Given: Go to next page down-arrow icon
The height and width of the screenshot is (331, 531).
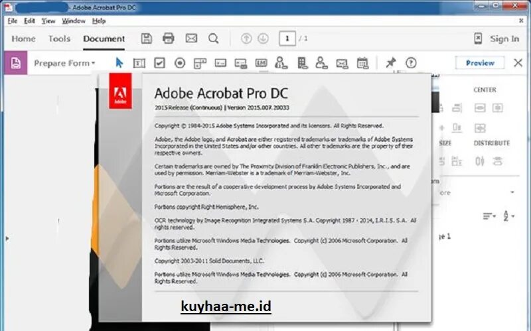Looking at the screenshot, I should [263, 38].
